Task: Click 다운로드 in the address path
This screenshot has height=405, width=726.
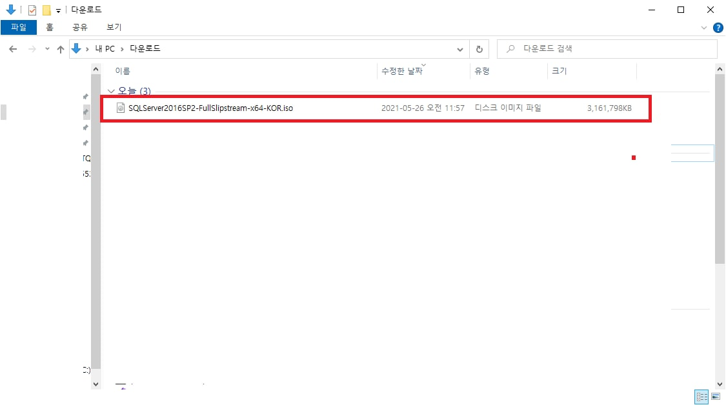Action: tap(145, 48)
